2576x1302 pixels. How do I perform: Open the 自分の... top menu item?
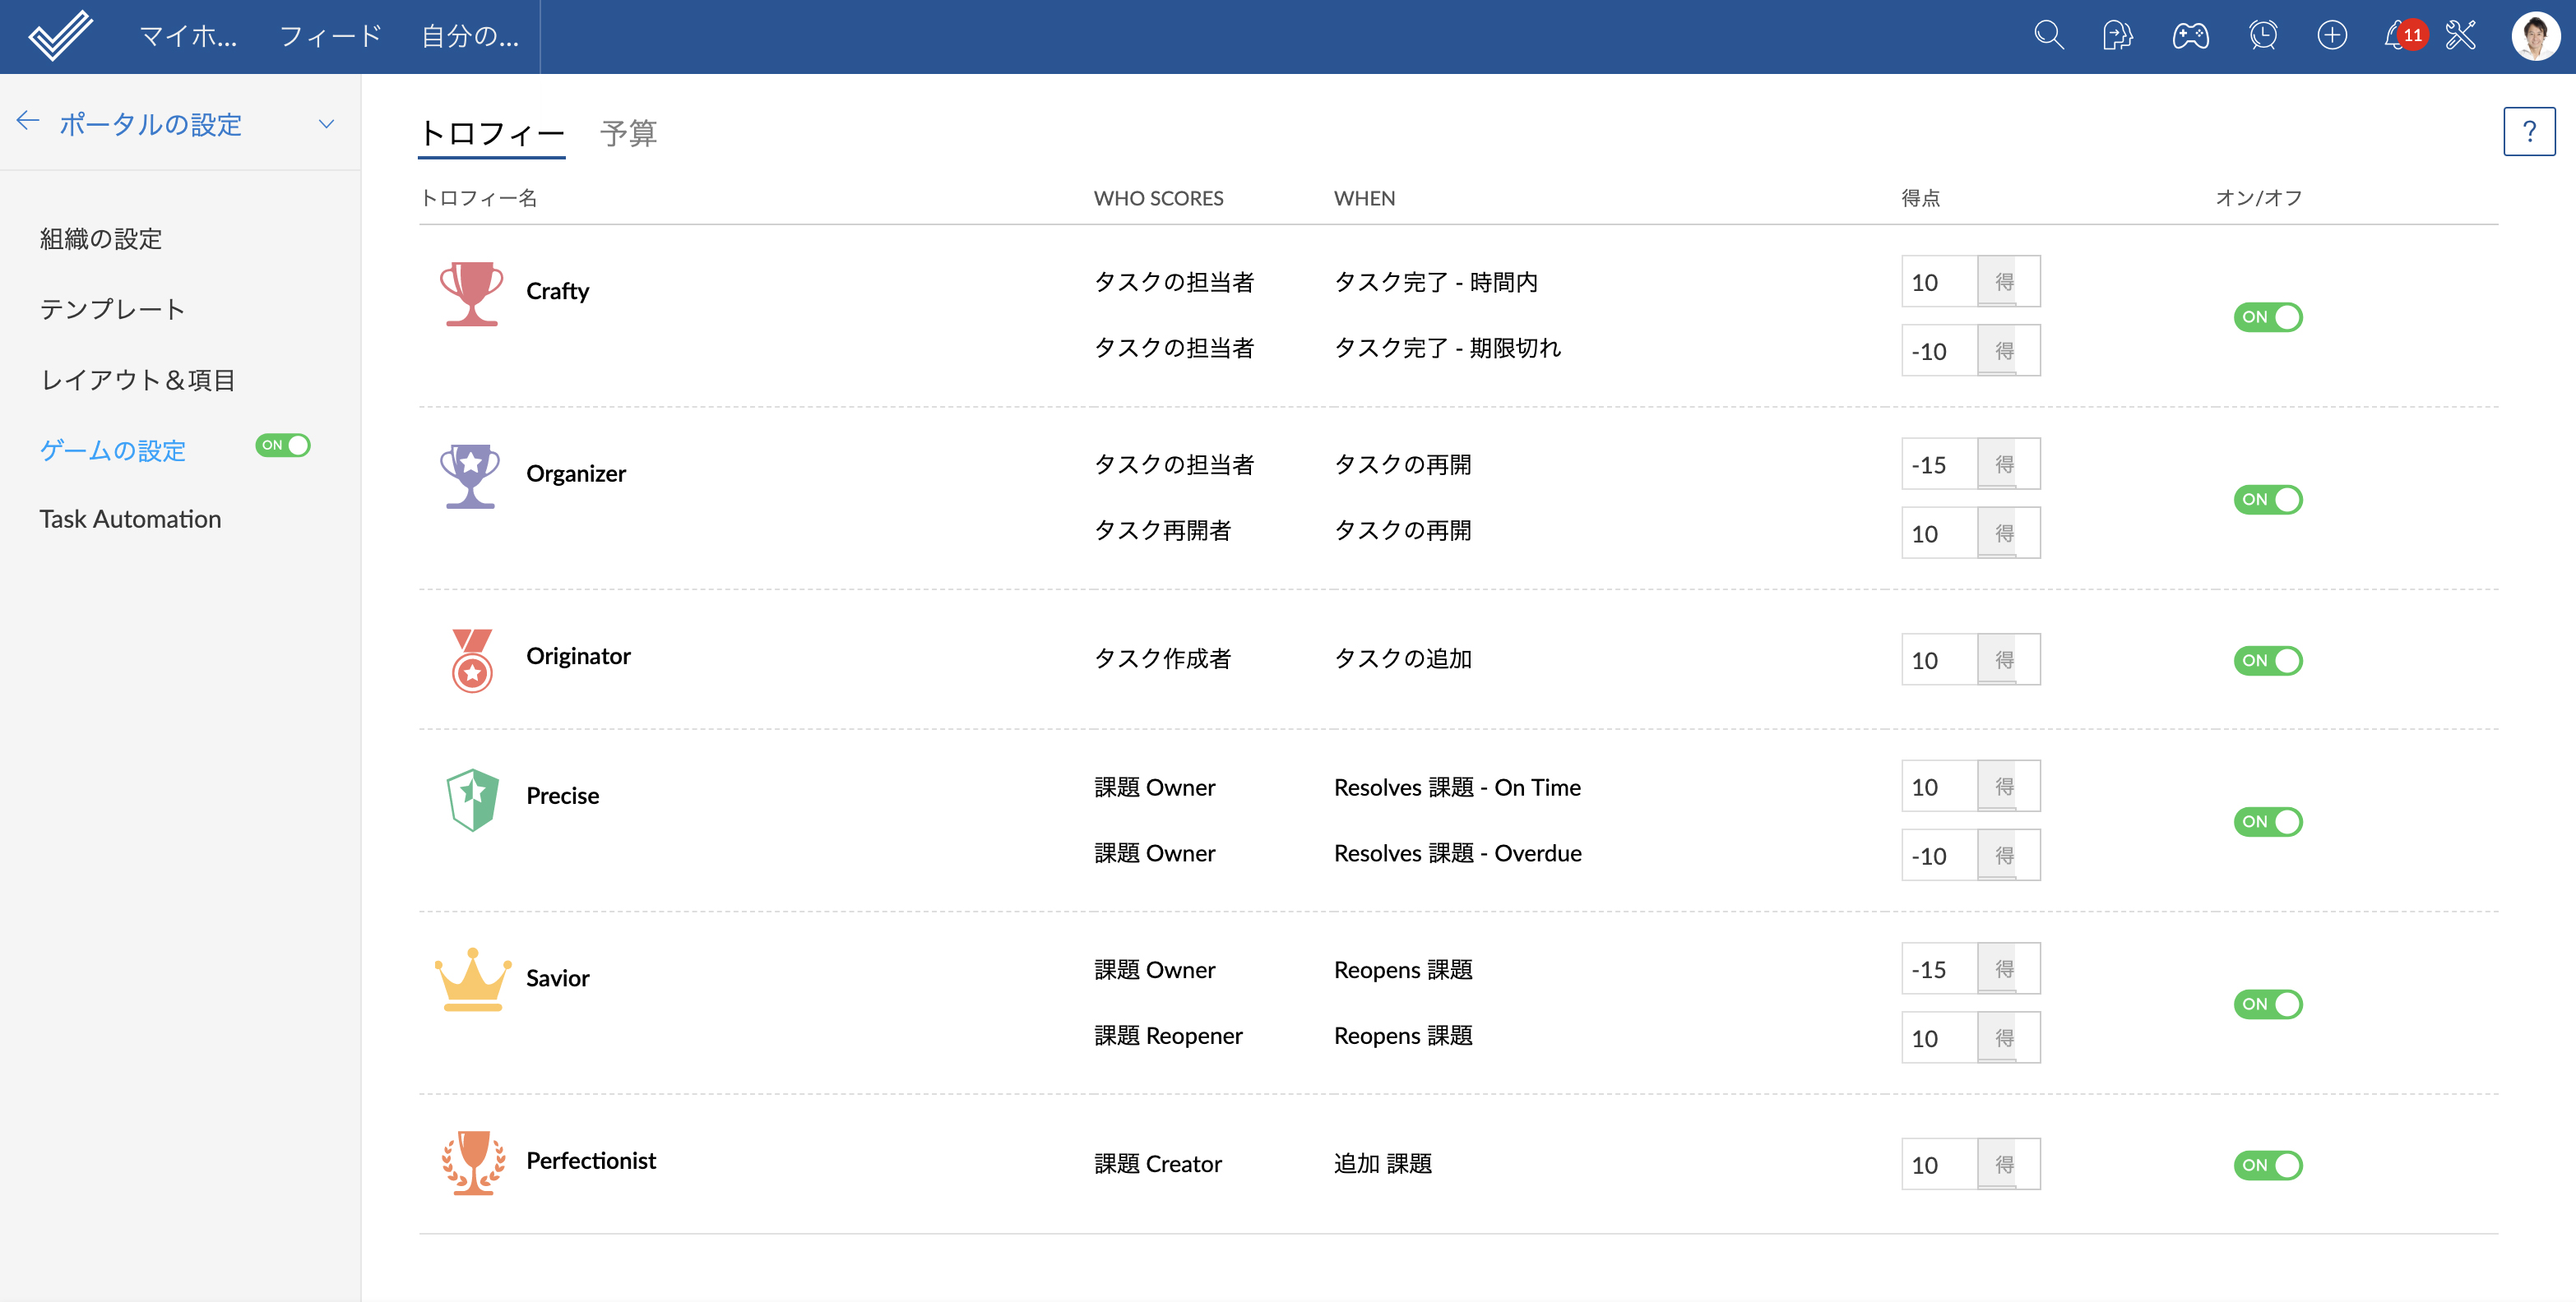pyautogui.click(x=469, y=37)
